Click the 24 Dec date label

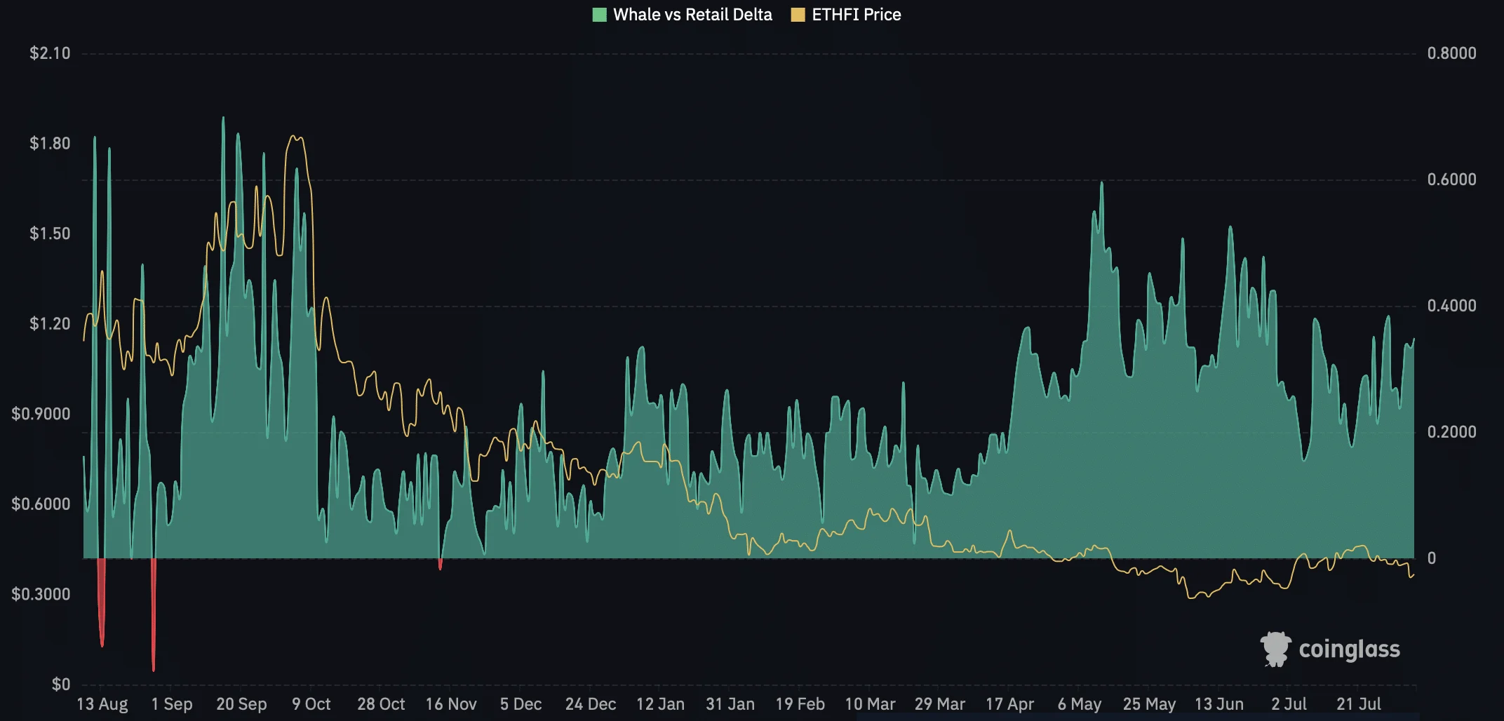pos(591,704)
